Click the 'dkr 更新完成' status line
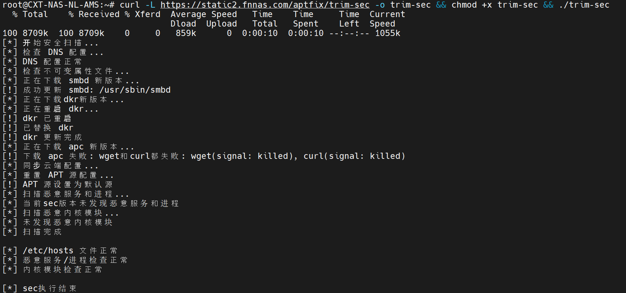Viewport: 626px width, 293px height. coord(52,137)
